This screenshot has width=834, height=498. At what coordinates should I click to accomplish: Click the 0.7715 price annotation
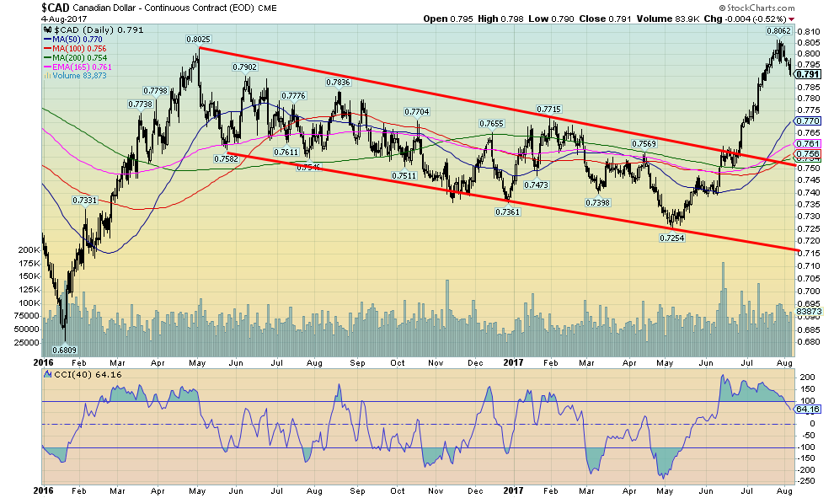[x=548, y=110]
